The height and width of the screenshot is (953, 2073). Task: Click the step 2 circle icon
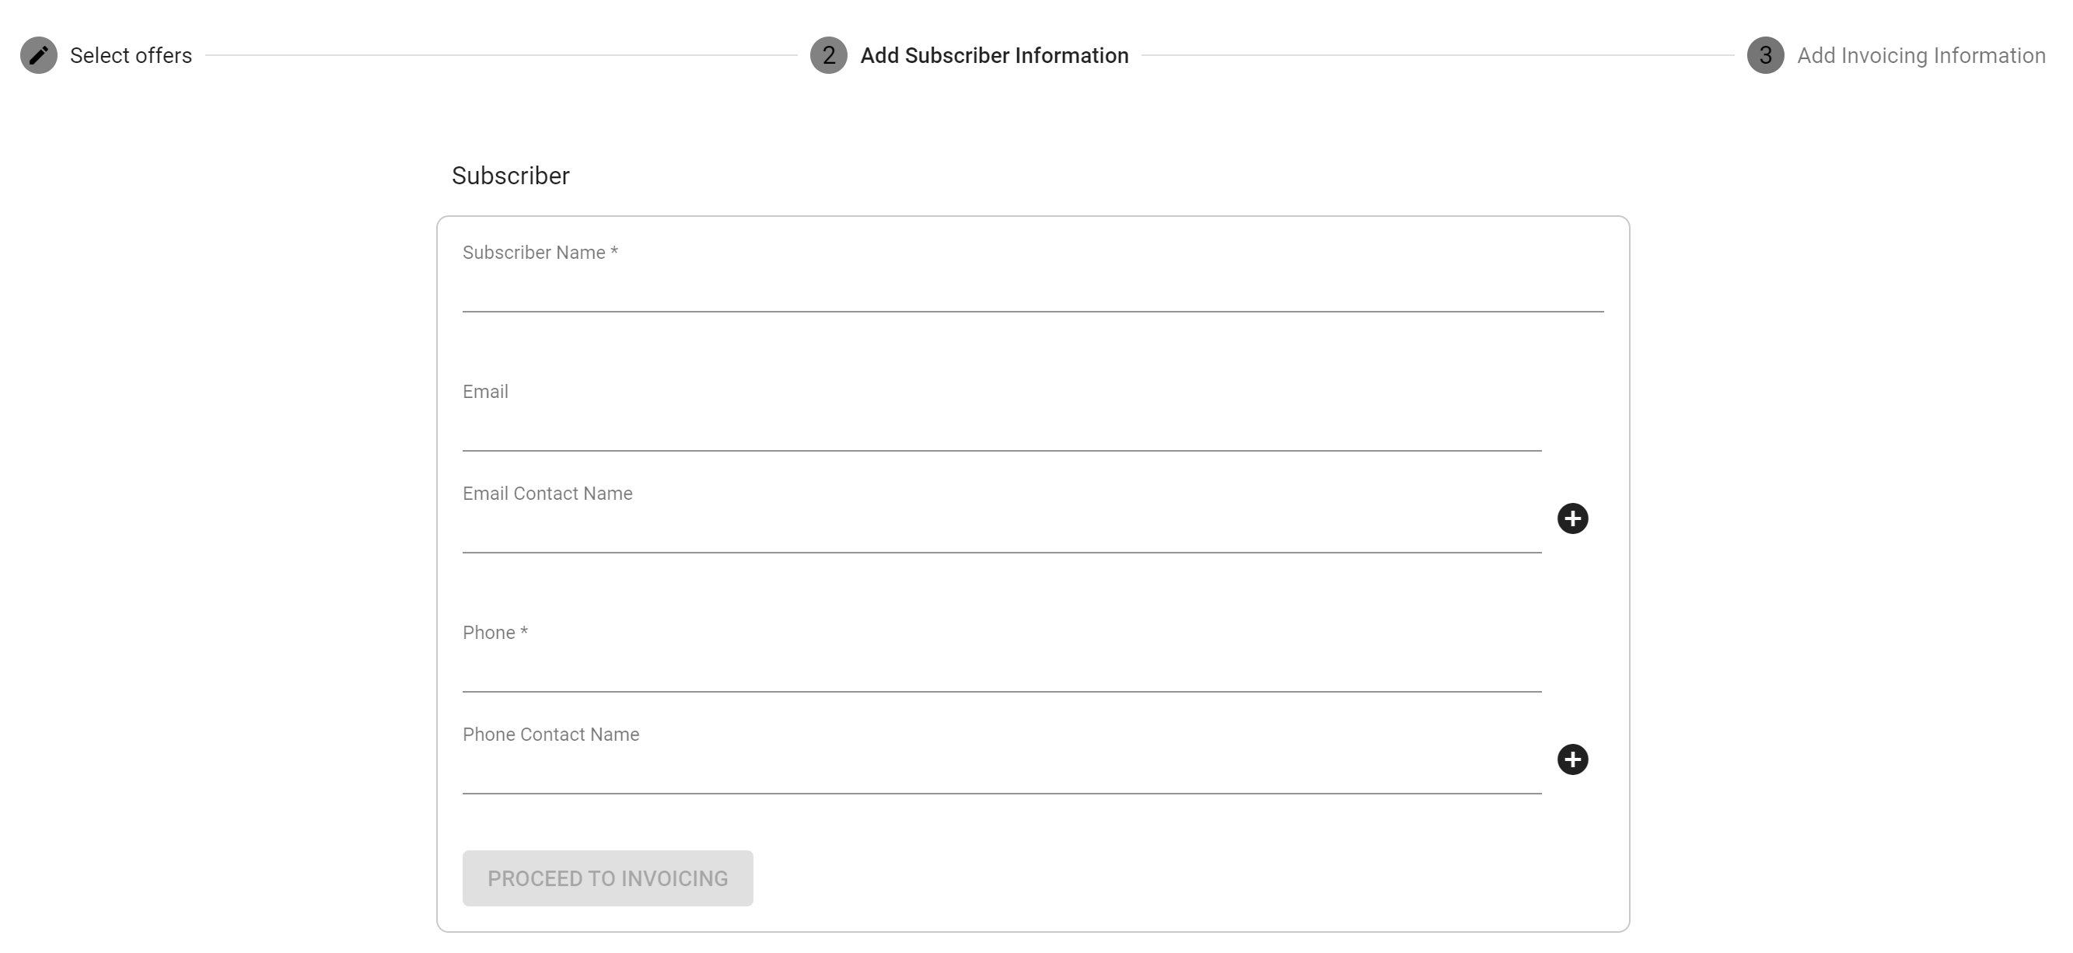[x=829, y=55]
